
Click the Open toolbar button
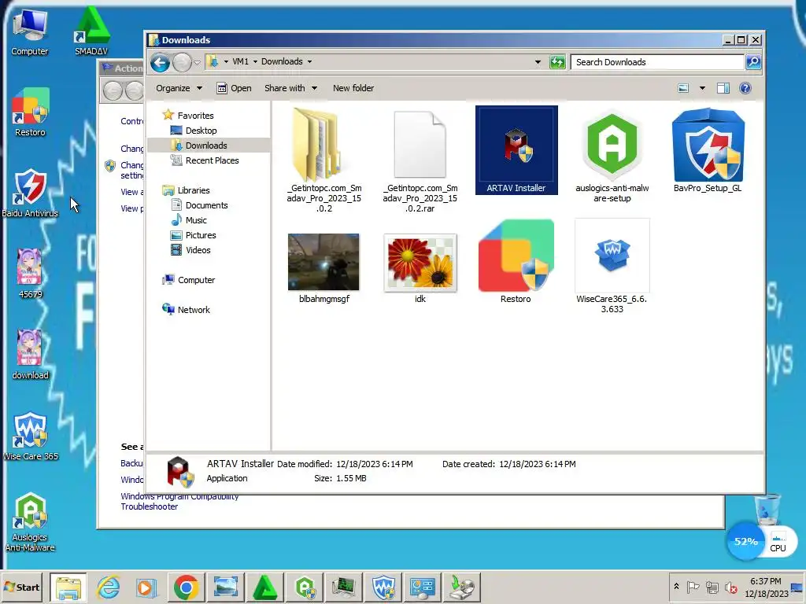(234, 88)
